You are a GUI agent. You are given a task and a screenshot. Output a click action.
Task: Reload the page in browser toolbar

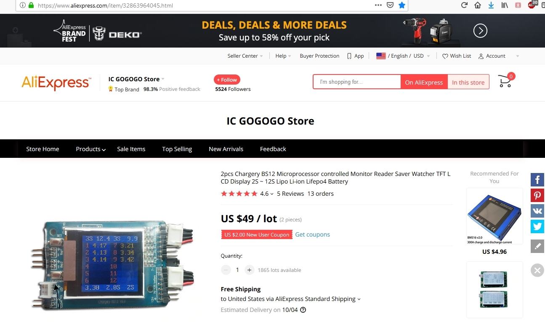(465, 5)
